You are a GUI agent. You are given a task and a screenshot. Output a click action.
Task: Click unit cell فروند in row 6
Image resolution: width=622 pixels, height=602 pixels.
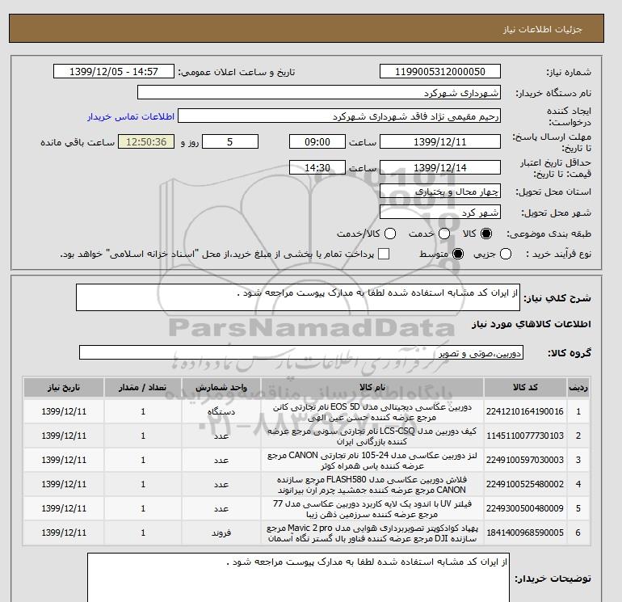coord(221,533)
